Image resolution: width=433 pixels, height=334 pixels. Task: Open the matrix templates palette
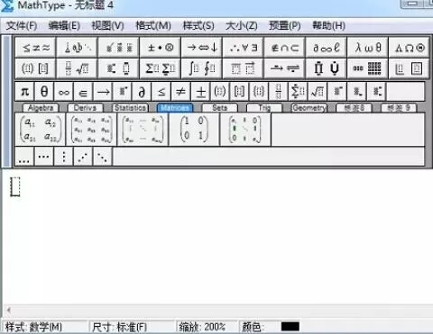[x=367, y=68]
